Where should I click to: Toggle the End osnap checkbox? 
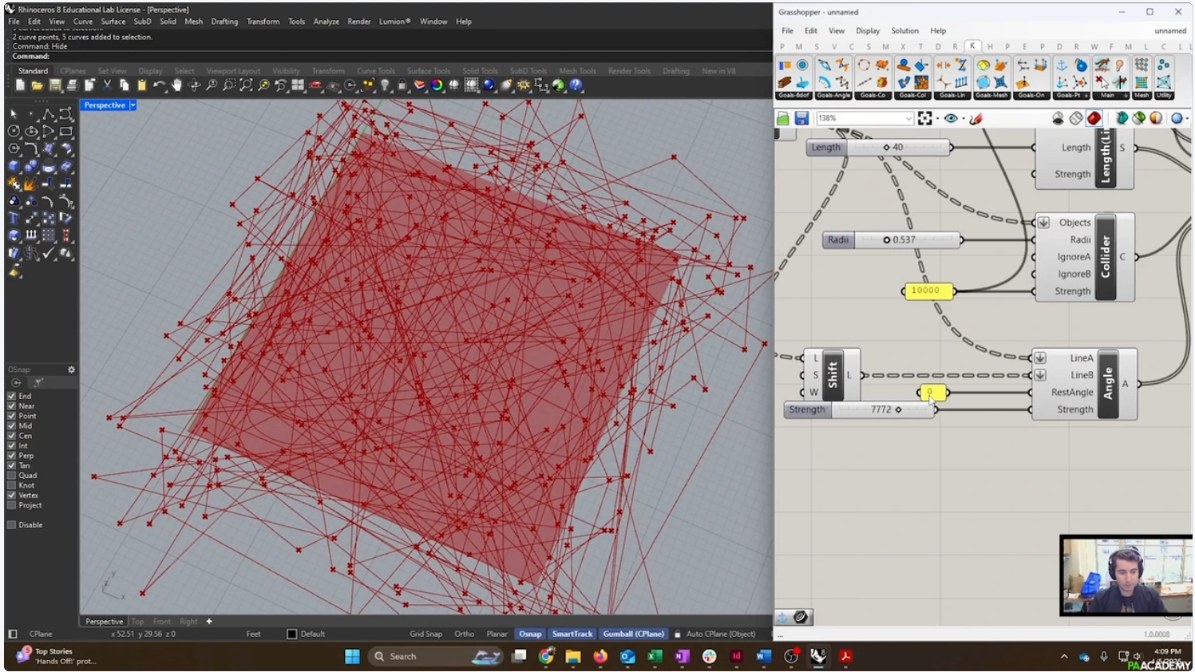(12, 396)
